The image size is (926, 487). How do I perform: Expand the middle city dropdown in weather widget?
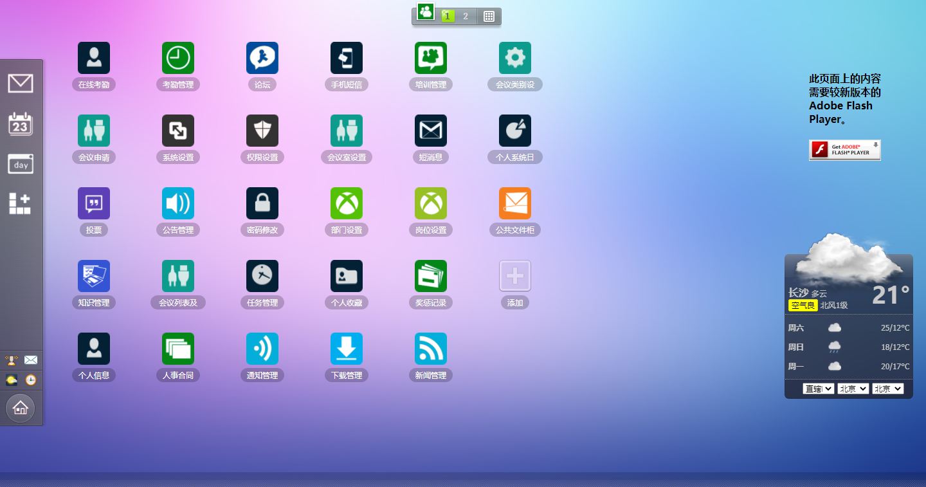tap(853, 389)
